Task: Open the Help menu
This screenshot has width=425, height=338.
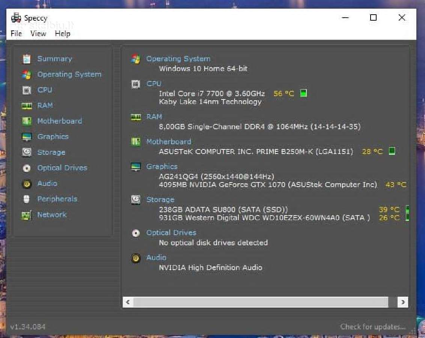Action: click(62, 33)
